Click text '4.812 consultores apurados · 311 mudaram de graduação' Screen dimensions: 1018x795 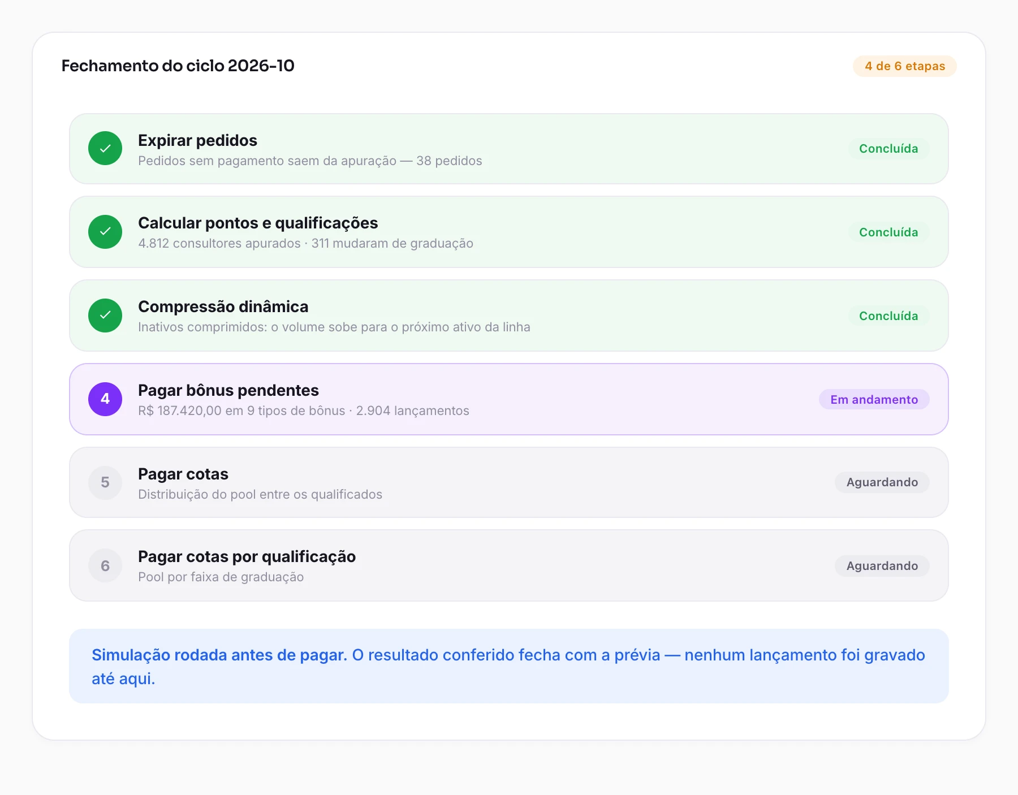pyautogui.click(x=305, y=243)
